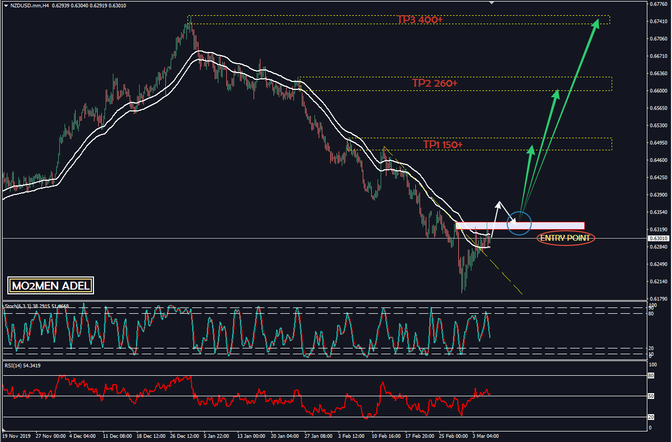672x442 pixels.
Task: Click price level 0.67060 on price axis
Action: click(658, 39)
